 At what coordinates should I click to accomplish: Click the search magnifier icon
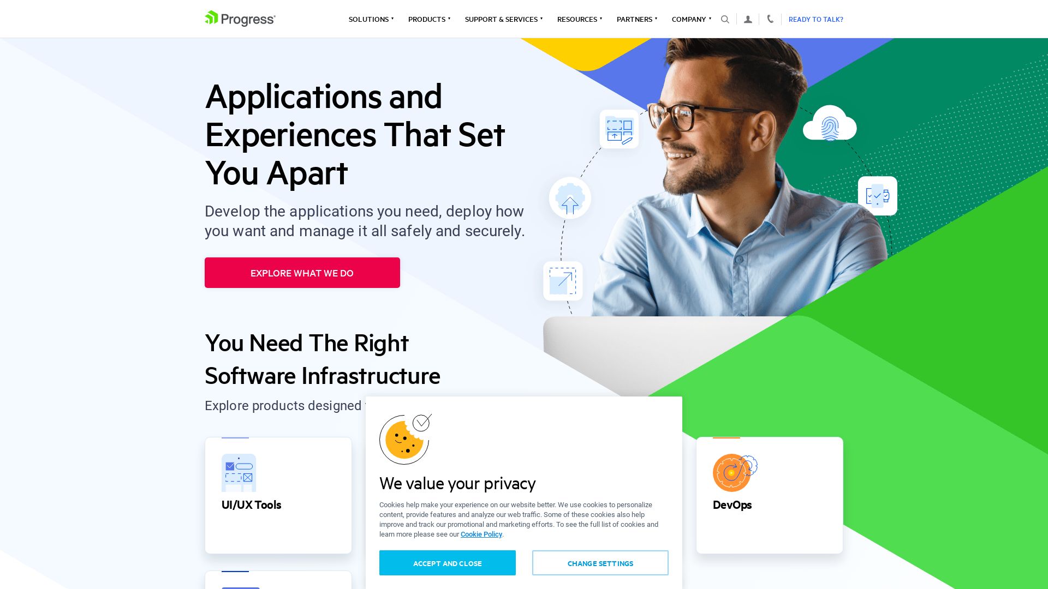725,20
